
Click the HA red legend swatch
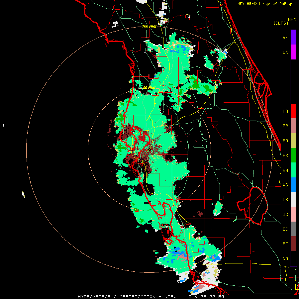tap(293, 111)
